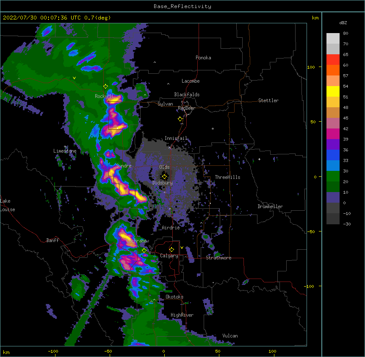
Task: Click the Didsbury town label
Action: pyautogui.click(x=163, y=183)
